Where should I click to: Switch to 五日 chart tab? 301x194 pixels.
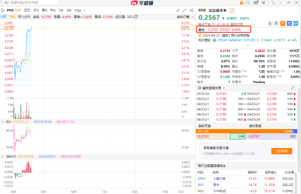(x=27, y=10)
